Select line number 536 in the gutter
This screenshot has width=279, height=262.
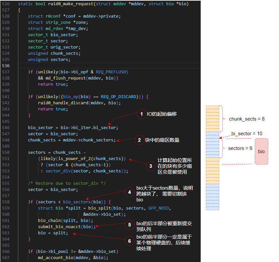pos(6,66)
